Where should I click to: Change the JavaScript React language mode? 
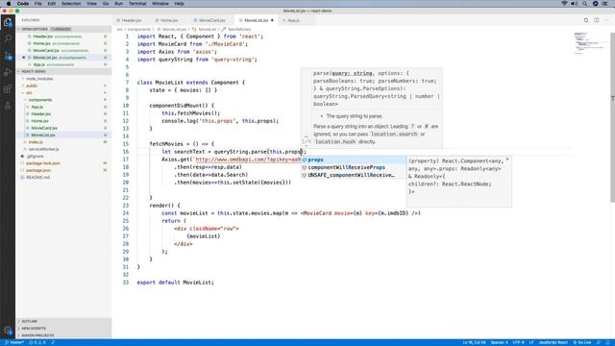553,342
